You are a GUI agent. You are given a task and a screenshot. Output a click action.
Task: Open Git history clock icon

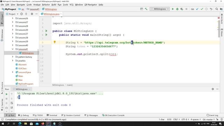(206, 9)
